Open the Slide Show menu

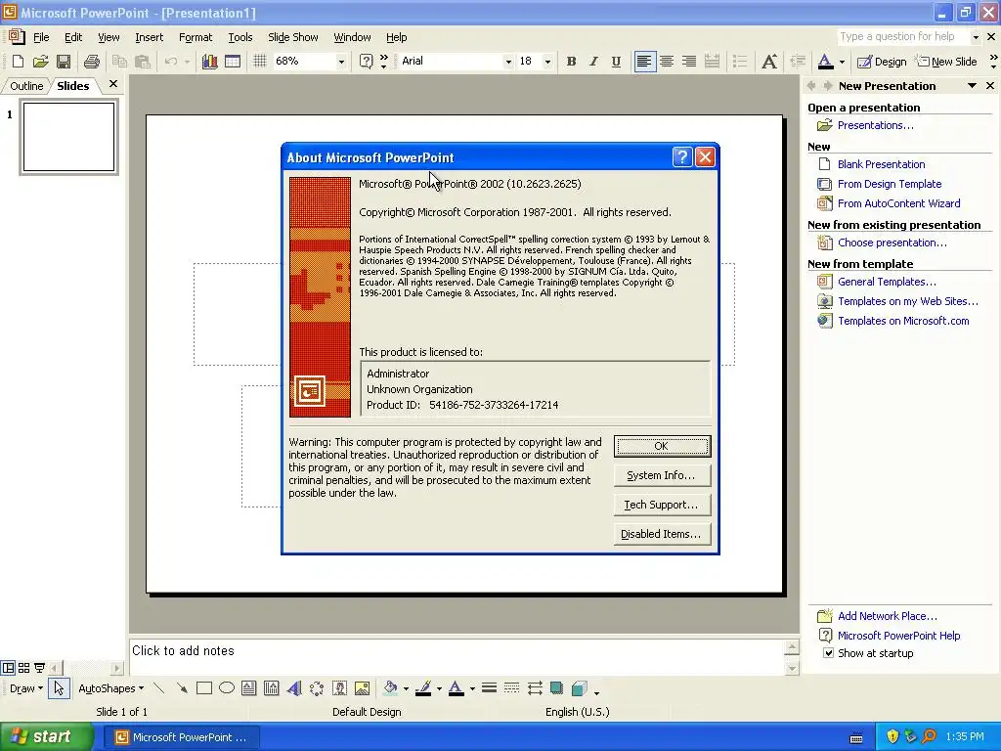pos(293,37)
